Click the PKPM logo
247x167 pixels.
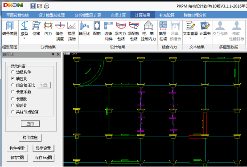pyautogui.click(x=13, y=5)
